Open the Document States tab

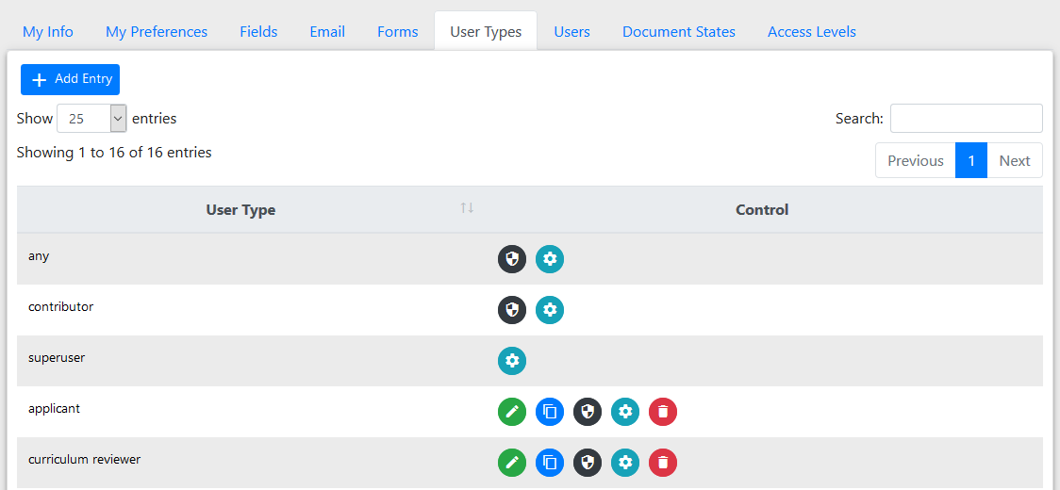(678, 32)
